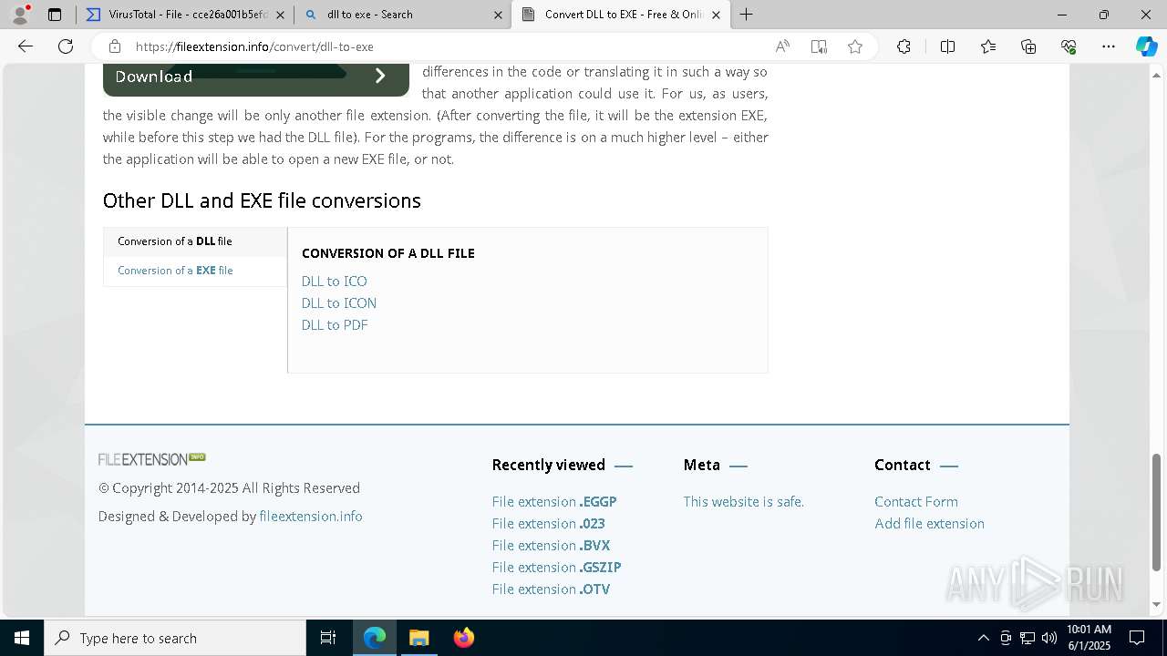This screenshot has height=656, width=1167.
Task: Click the scrollbar down arrow
Action: pyautogui.click(x=1157, y=604)
